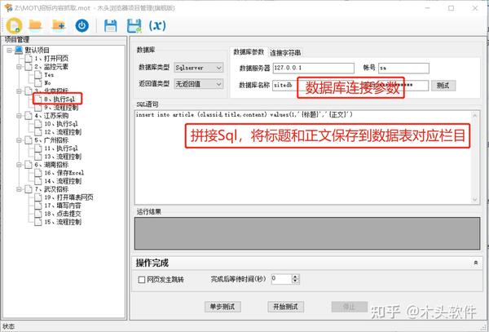
Task: Select tree item 11、执行Sql
Action: [61, 148]
